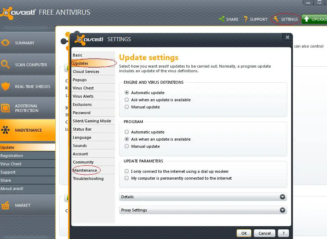Image resolution: width=327 pixels, height=239 pixels.
Task: Select Share in main sidebar submenu
Action: 28,180
